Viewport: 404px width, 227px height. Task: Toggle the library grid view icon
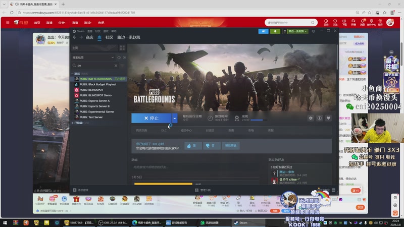click(x=122, y=48)
